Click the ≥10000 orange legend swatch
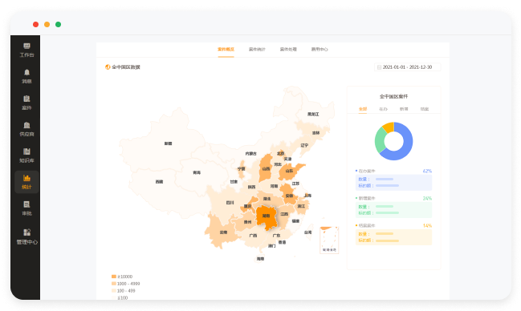Screen dimensions: 521x311 tap(114, 277)
